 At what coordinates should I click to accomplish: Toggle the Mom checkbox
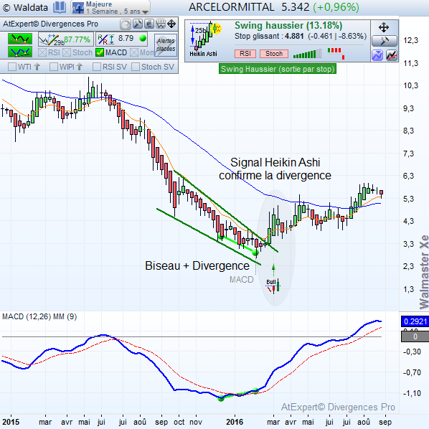click(134, 52)
